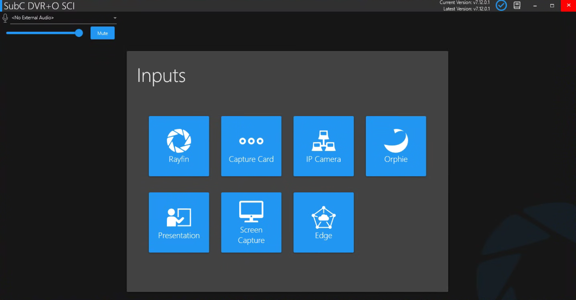Maximize the SubC DVR+O window
The height and width of the screenshot is (300, 576).
click(552, 6)
